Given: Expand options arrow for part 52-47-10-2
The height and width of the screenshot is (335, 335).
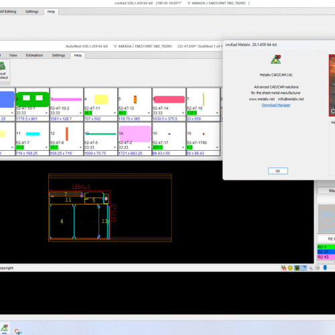Looking at the screenshot, I should (80, 113).
